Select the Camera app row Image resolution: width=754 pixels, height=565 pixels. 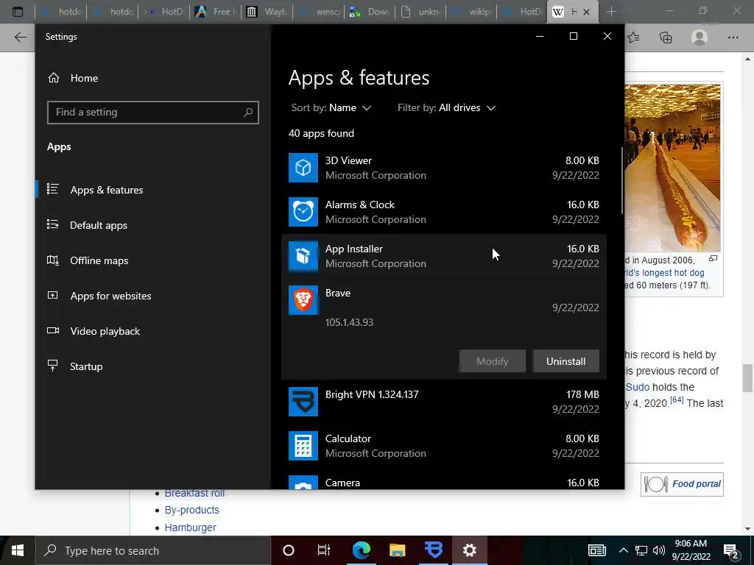point(444,483)
